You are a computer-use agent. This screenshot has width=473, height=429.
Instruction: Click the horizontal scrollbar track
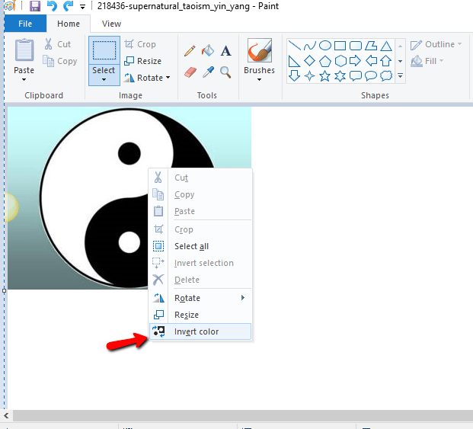[x=243, y=415]
